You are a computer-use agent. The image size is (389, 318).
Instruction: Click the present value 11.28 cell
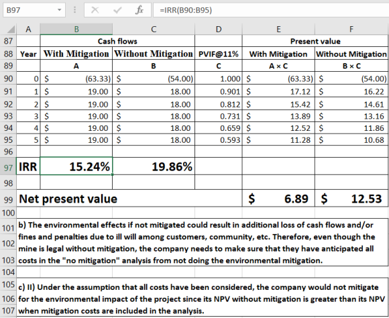[278, 140]
